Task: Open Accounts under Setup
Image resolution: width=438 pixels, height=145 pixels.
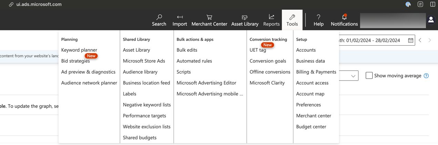Action: point(306,50)
